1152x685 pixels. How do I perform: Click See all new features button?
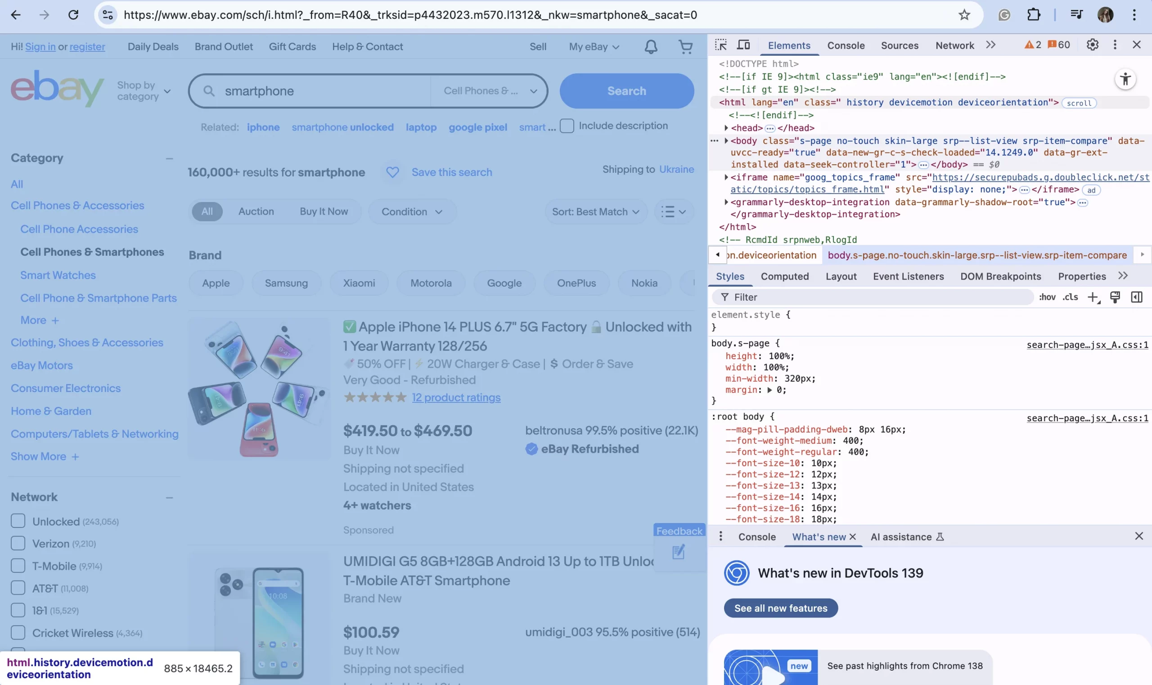pyautogui.click(x=780, y=608)
